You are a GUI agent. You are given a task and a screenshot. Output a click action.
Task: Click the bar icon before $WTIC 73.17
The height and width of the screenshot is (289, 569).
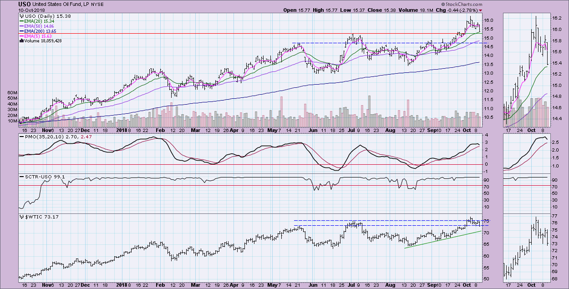click(21, 217)
